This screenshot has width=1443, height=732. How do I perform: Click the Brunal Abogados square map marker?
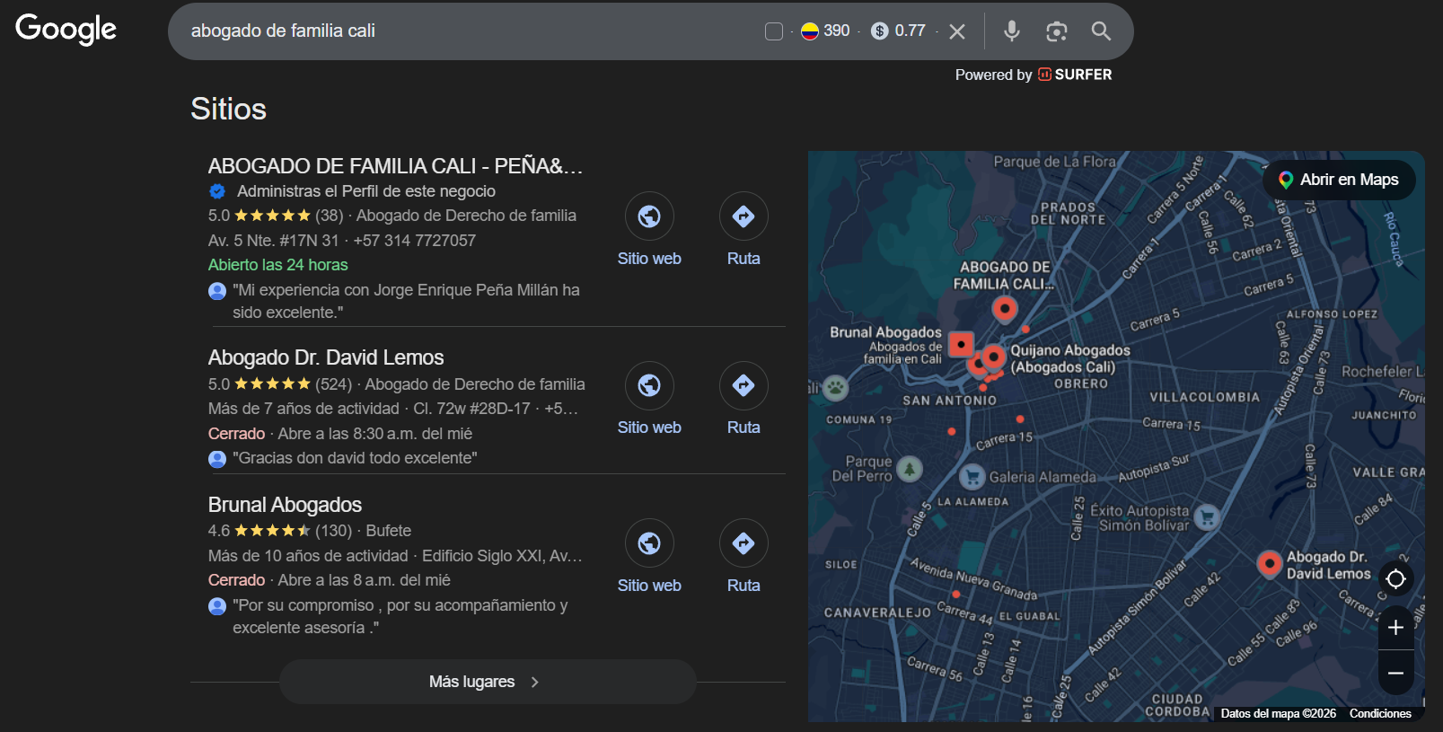(961, 344)
